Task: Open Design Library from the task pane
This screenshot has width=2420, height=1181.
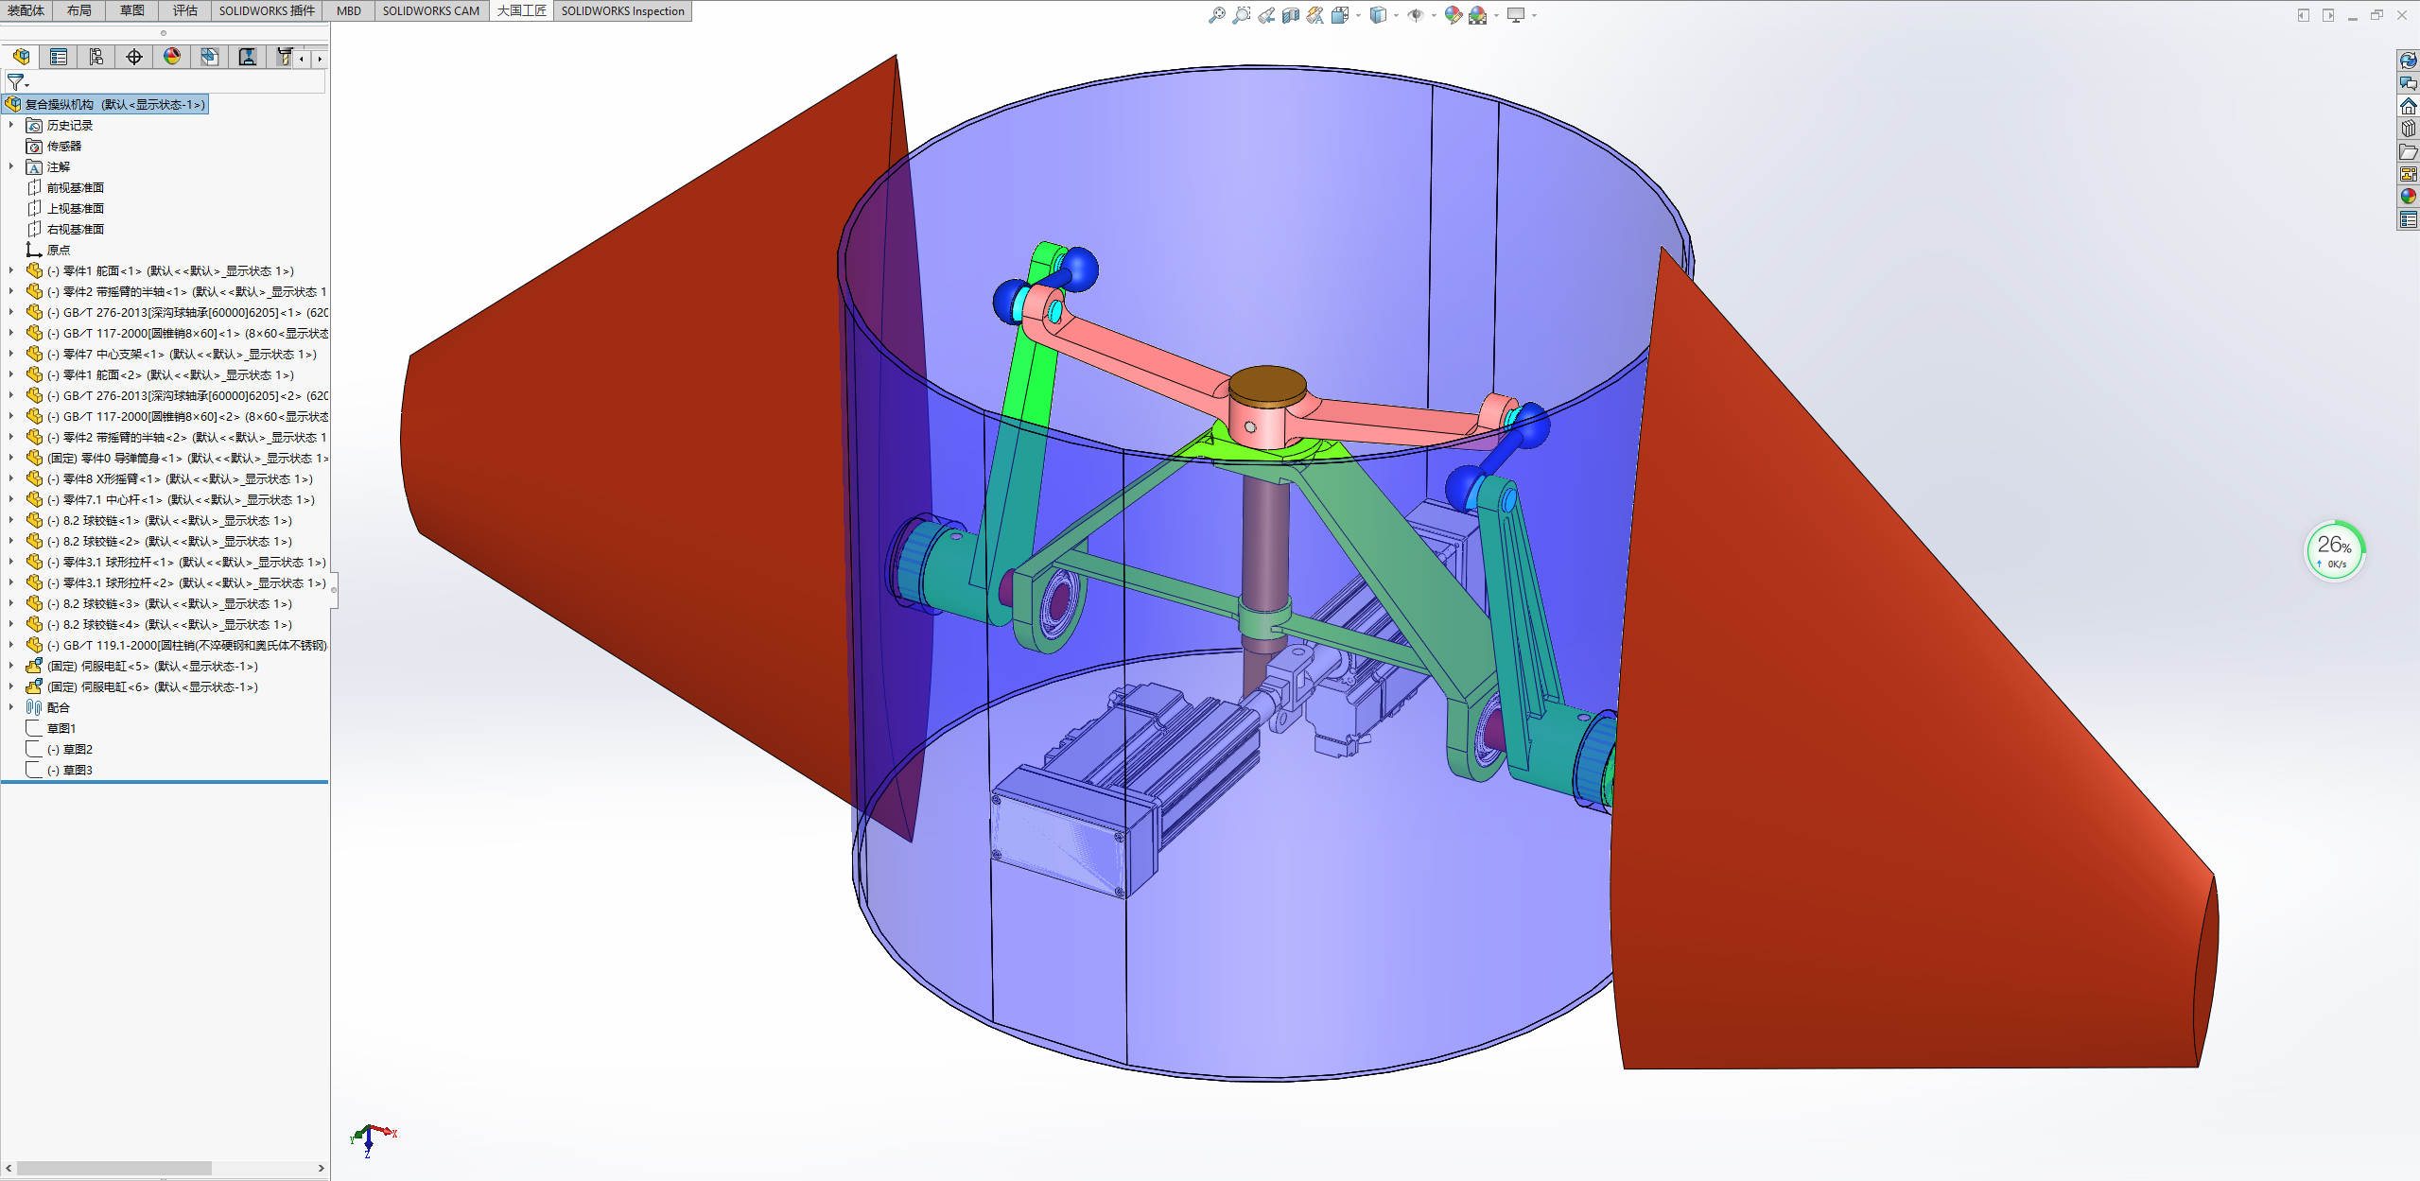Action: click(2408, 129)
